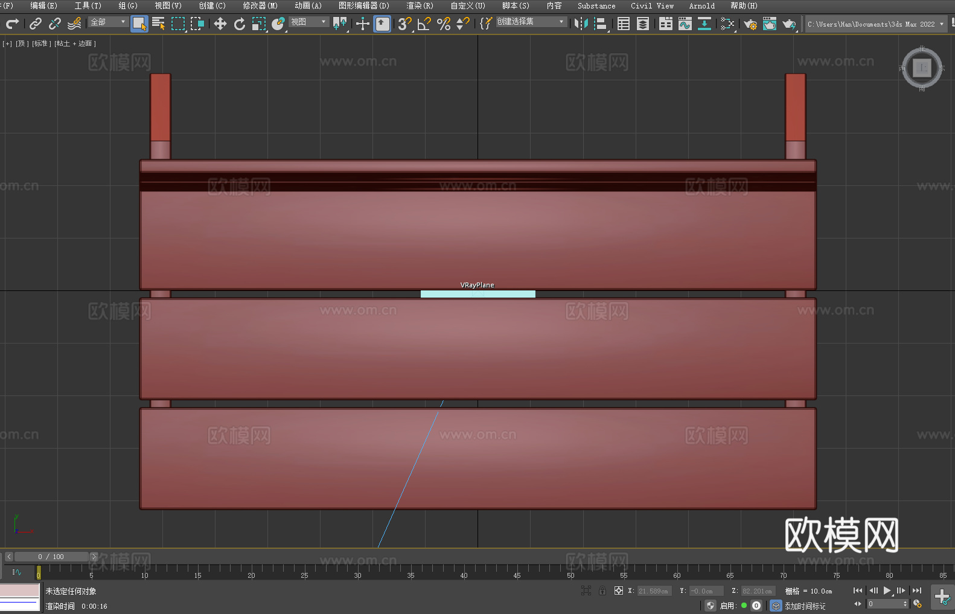Open the project path dropdown arrow

(x=941, y=24)
